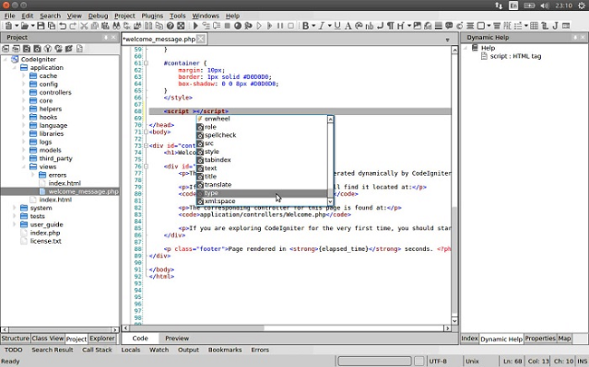Viewport: 589px width, 367px height.
Task: Toggle the pin on the Project panel
Action: [106, 37]
